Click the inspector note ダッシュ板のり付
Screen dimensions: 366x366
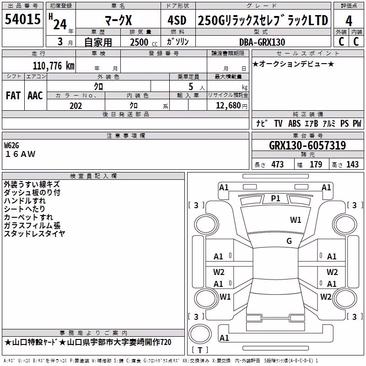[32, 193]
